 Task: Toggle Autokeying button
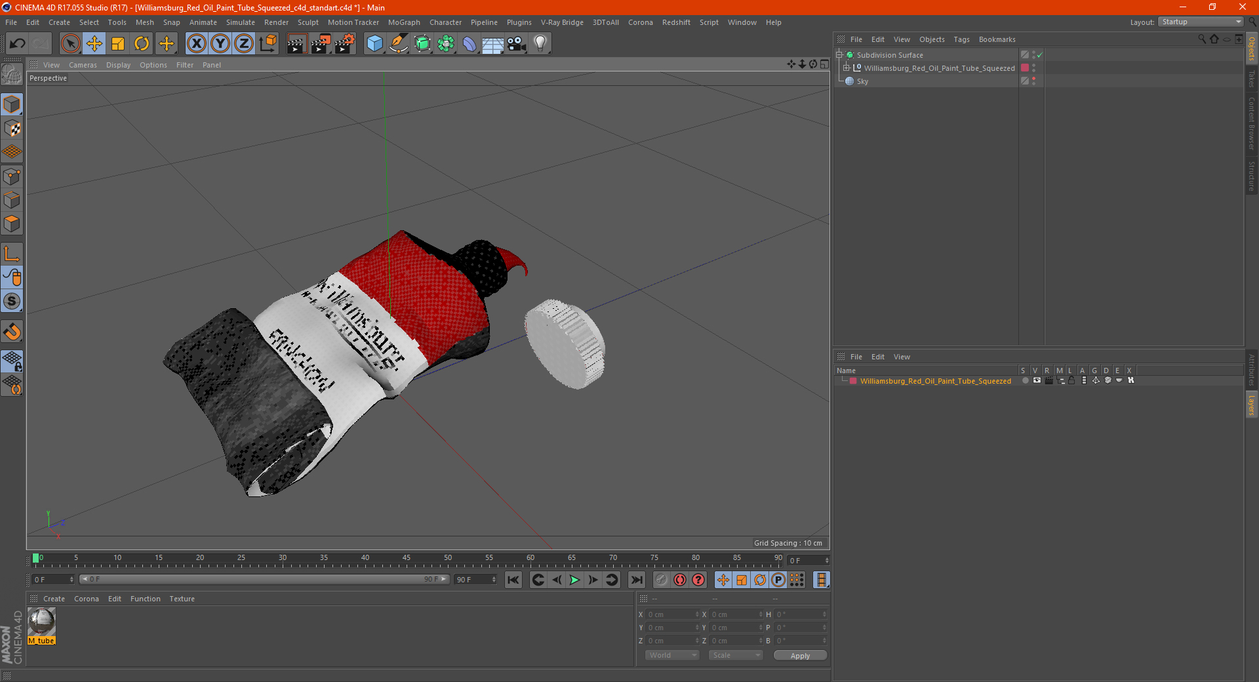[x=680, y=580]
